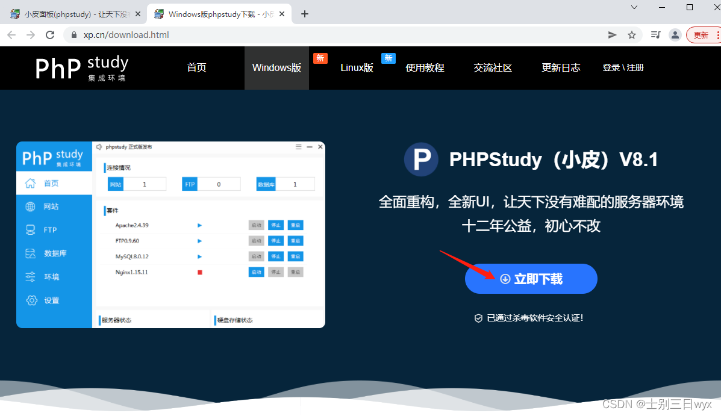Switch to the Windows版 tab

[276, 67]
